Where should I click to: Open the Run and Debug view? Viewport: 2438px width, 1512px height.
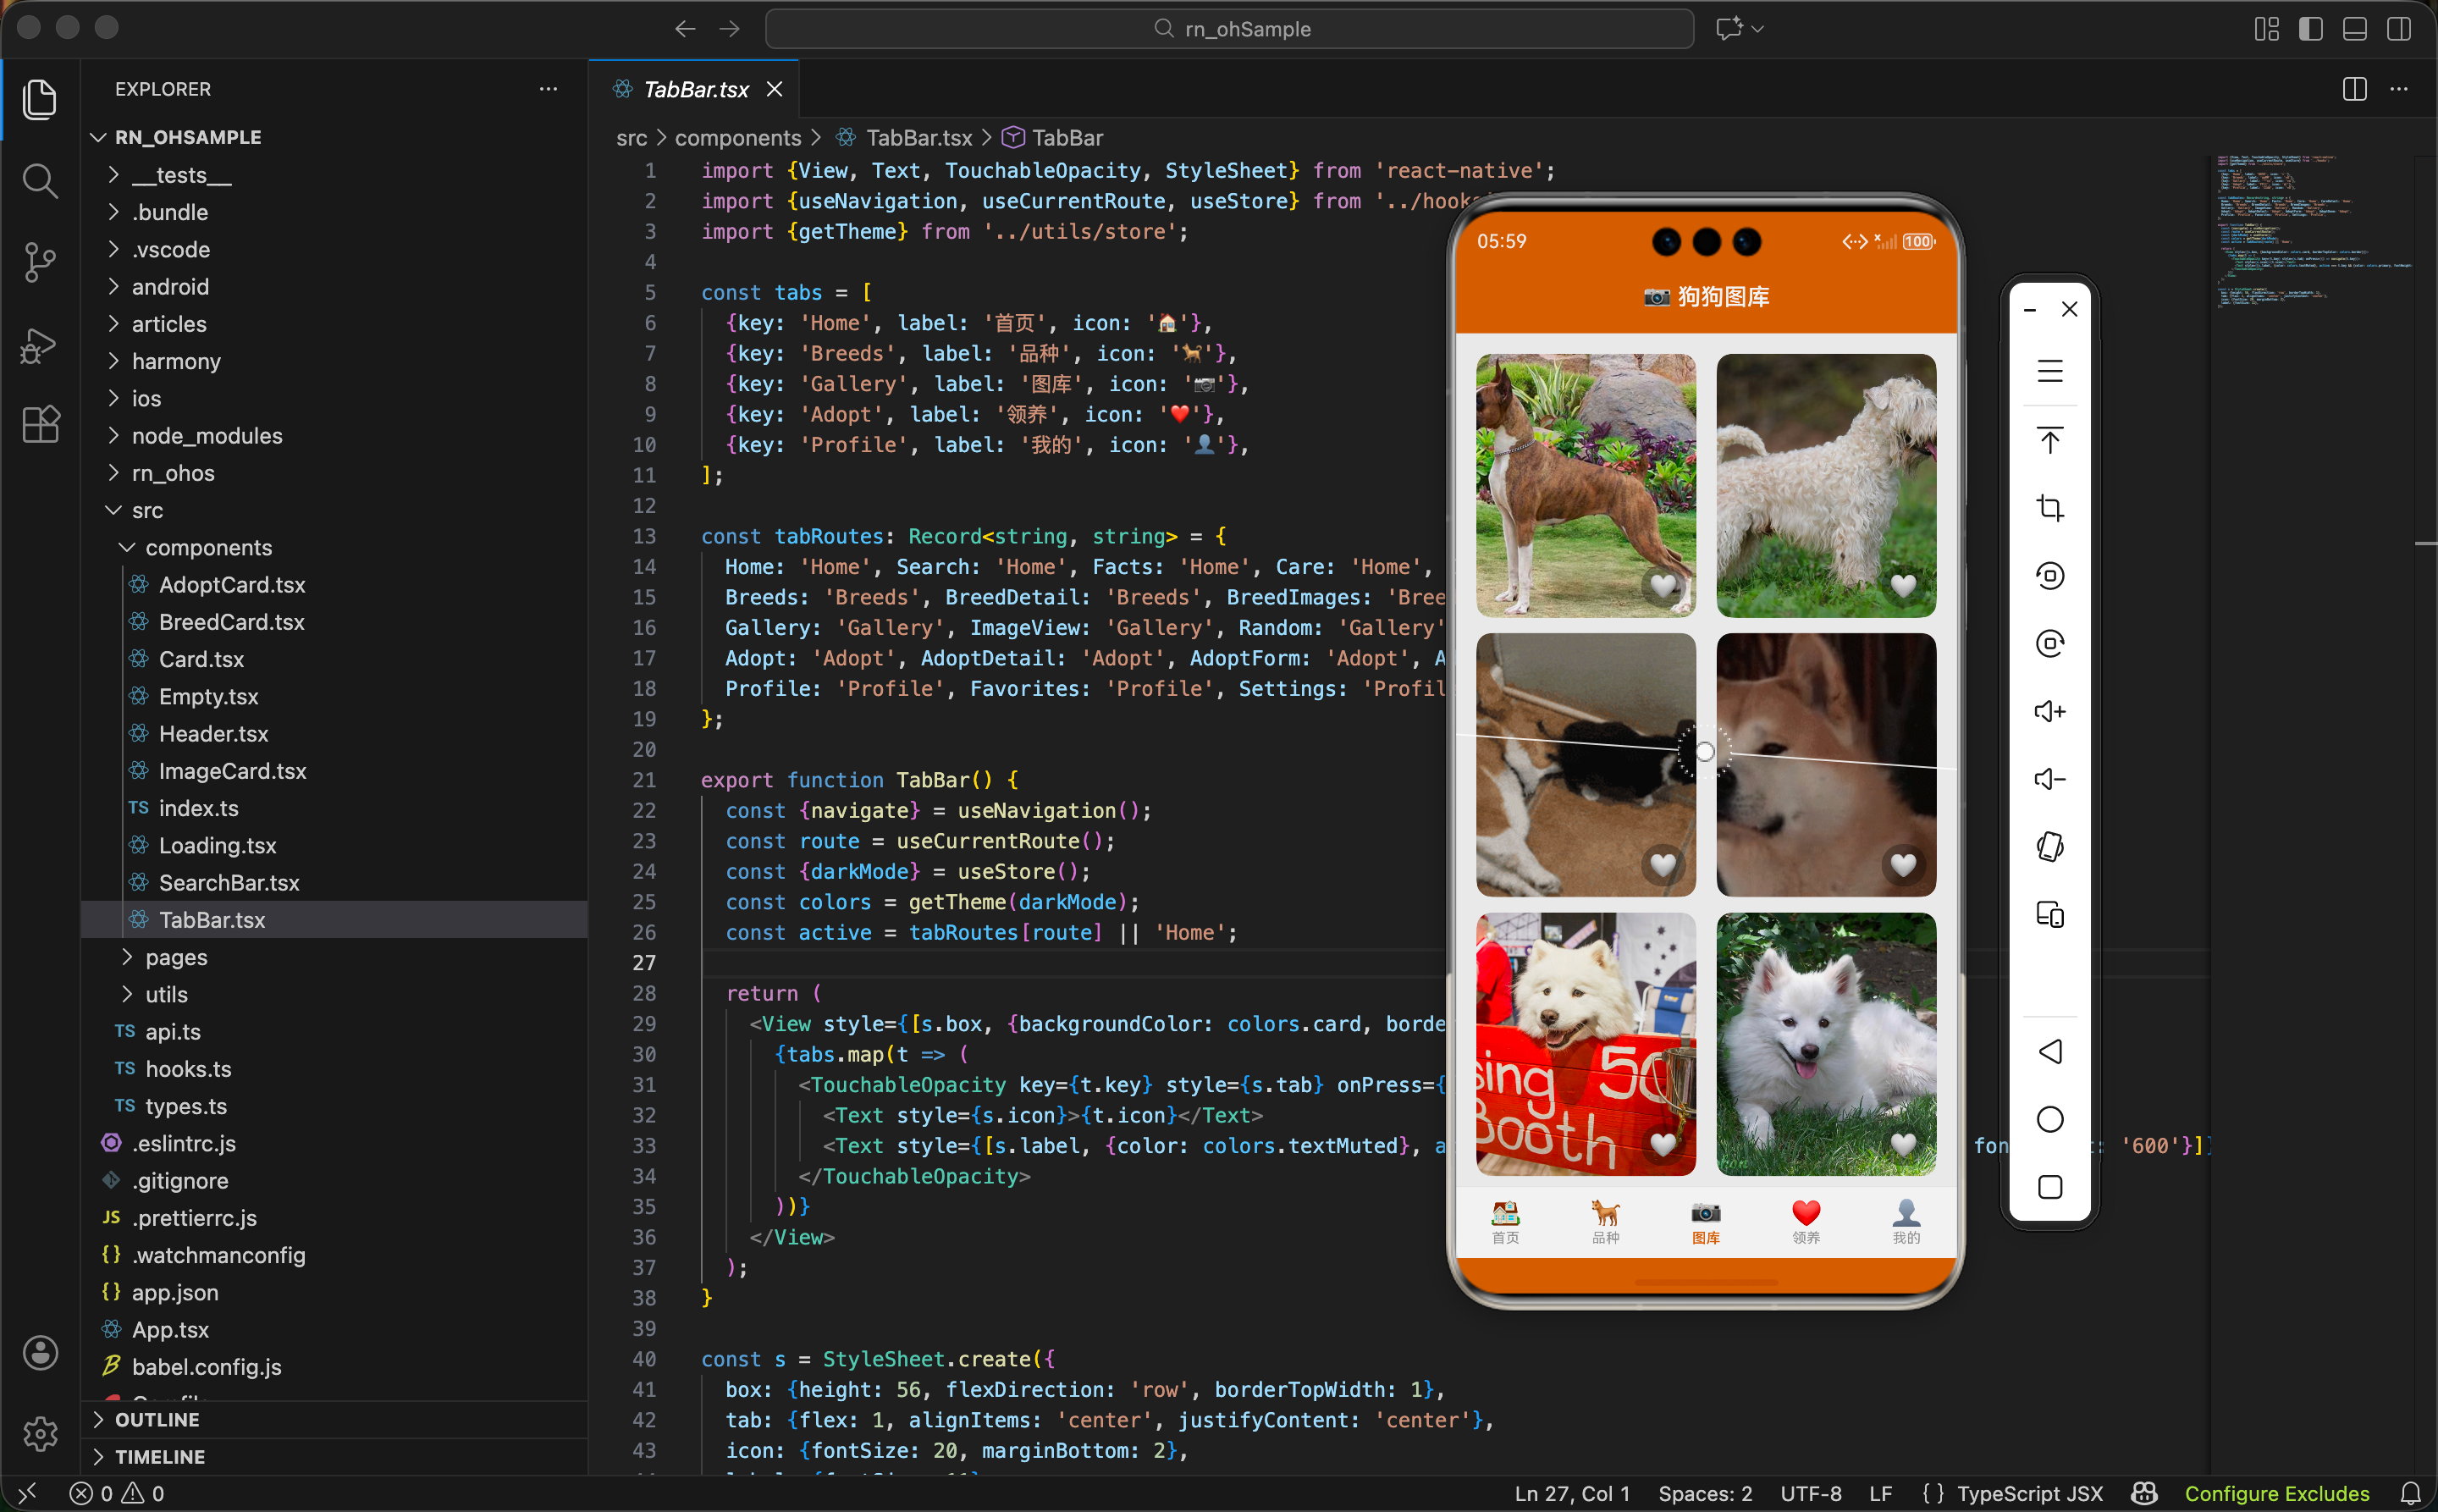40,345
